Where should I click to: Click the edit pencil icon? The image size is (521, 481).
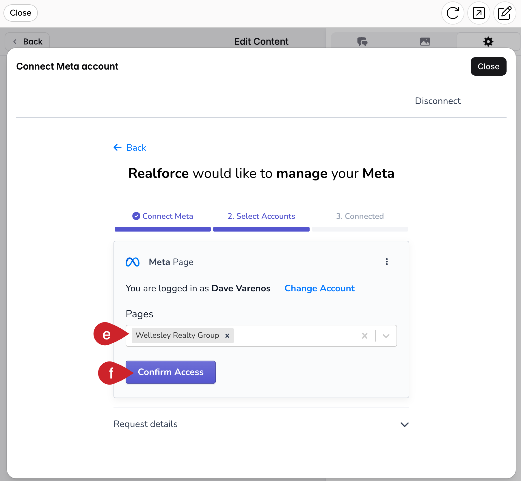tap(505, 13)
